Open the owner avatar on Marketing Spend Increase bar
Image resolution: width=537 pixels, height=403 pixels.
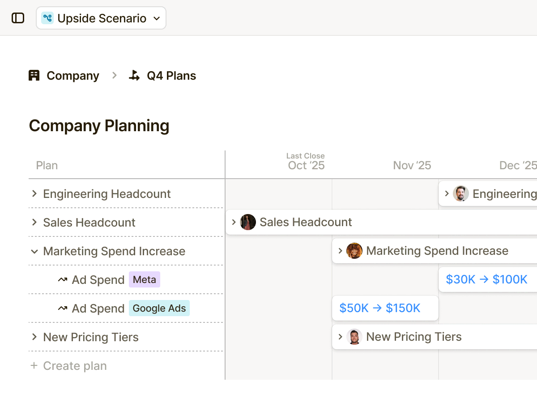[x=354, y=251]
